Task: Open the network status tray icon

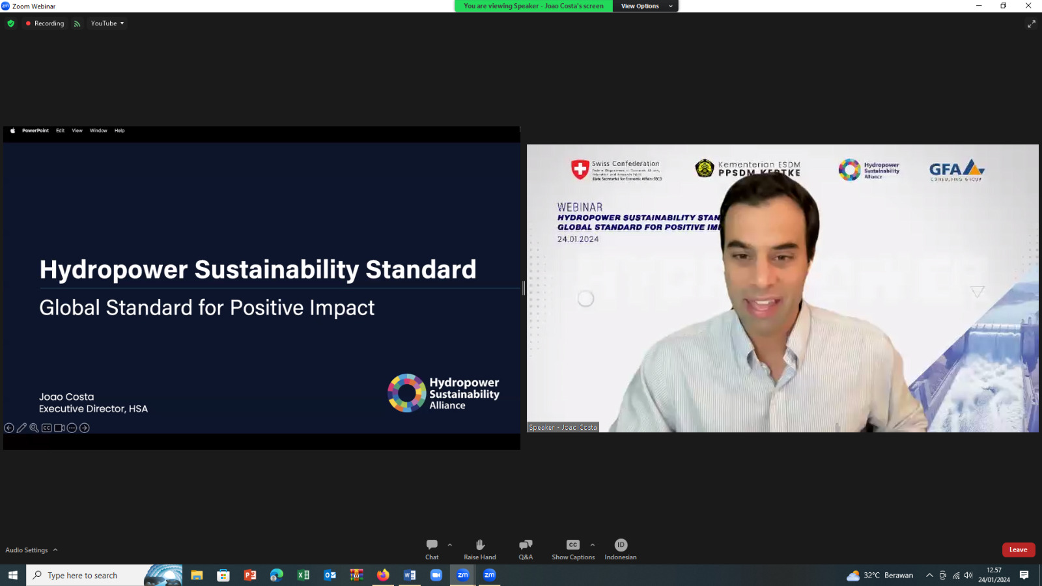Action: click(956, 575)
